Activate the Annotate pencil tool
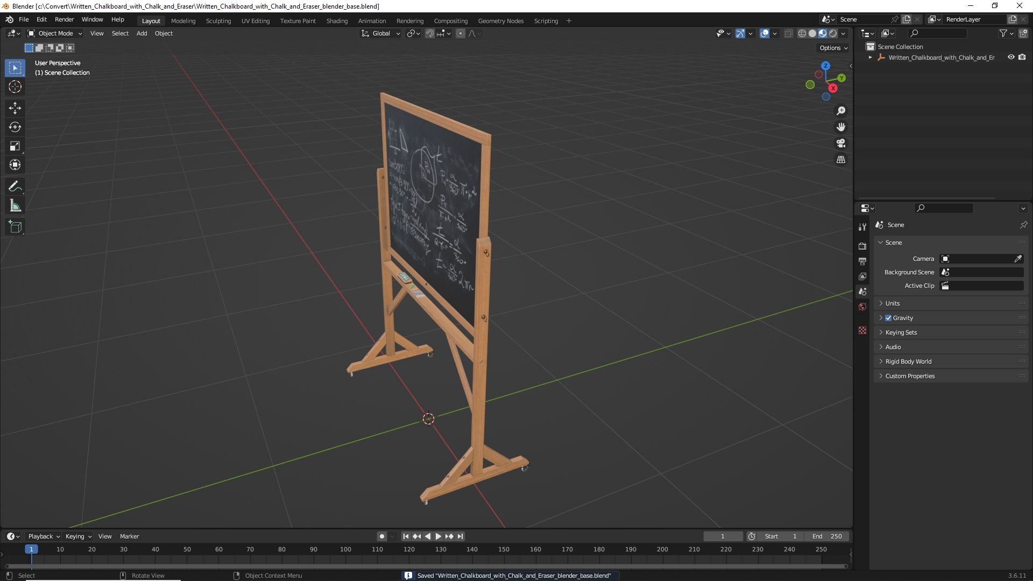The image size is (1033, 581). (15, 186)
